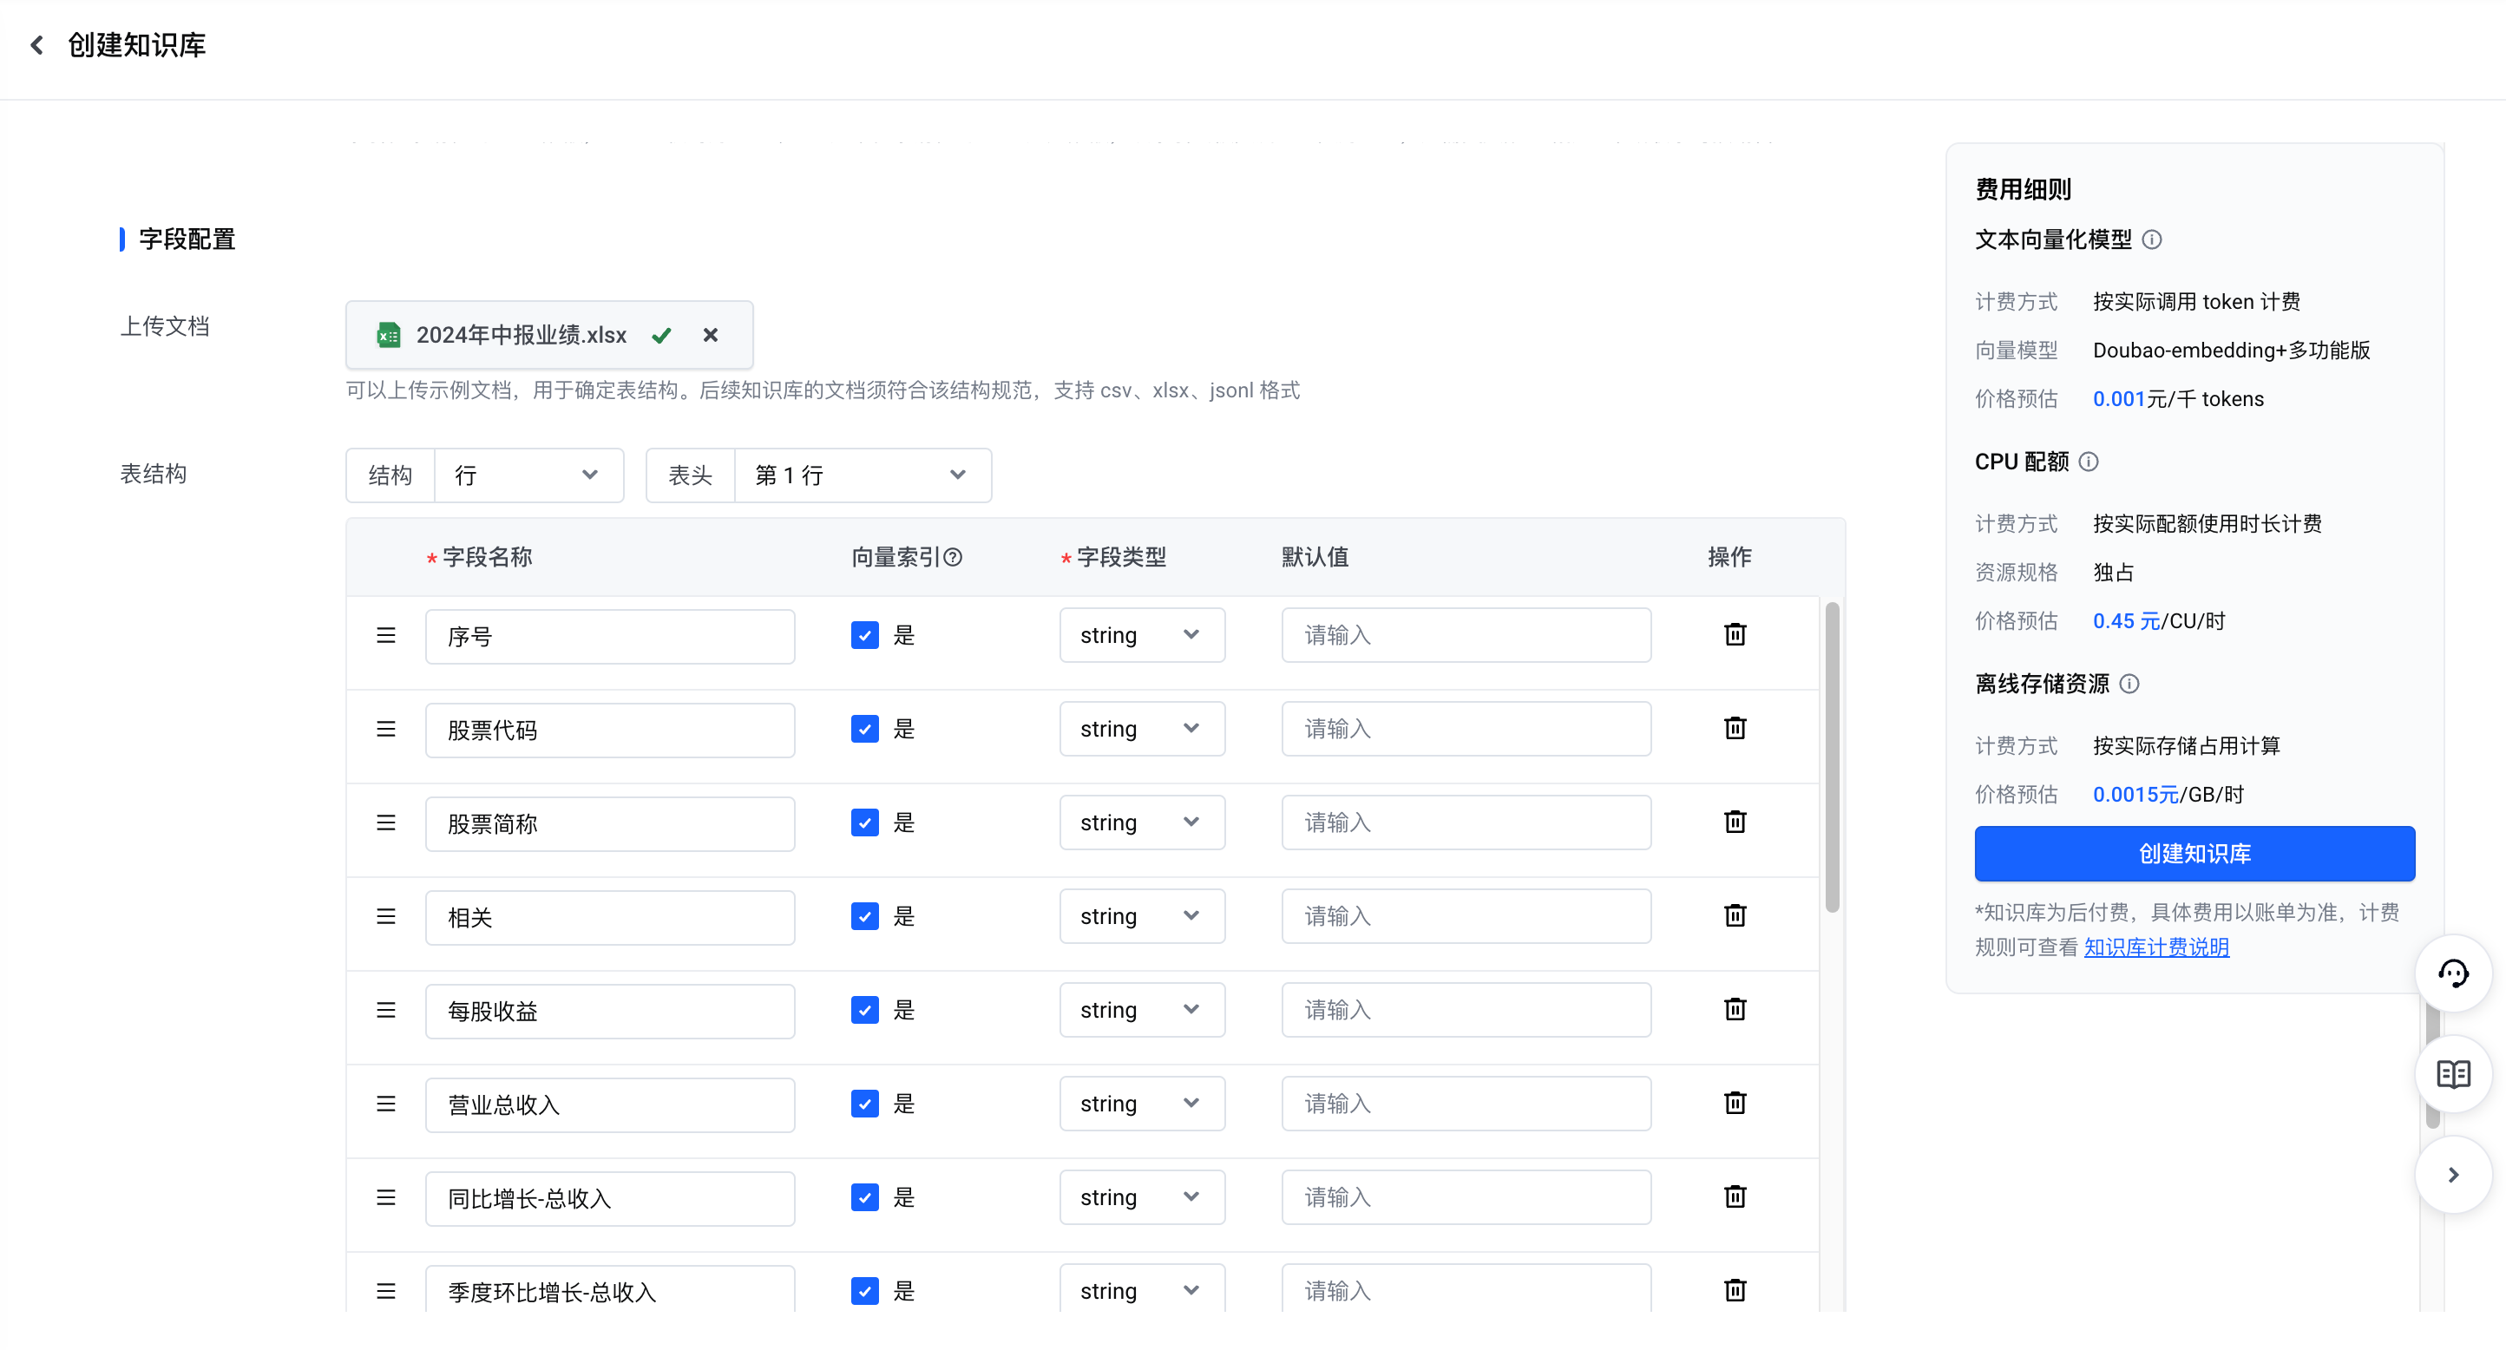
Task: Open the 结构 dropdown showing 行
Action: click(528, 475)
